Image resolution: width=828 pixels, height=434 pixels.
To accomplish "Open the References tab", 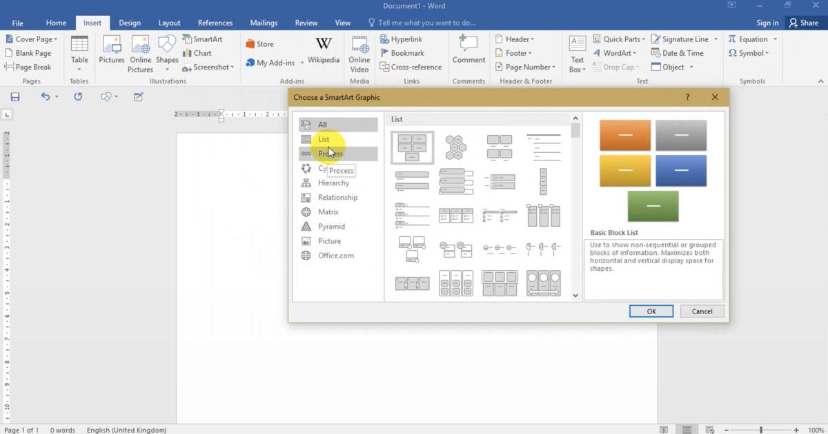I will (215, 23).
